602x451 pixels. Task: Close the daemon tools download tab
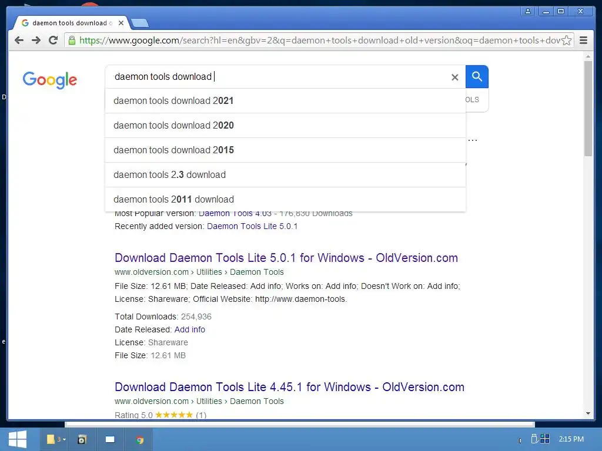click(121, 23)
